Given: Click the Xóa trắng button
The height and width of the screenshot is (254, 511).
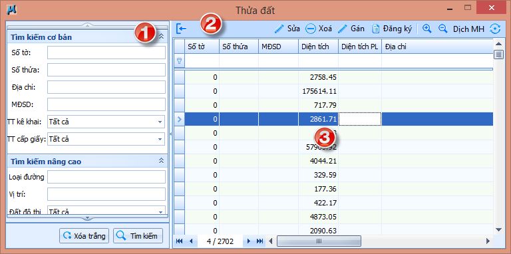Looking at the screenshot, I should pyautogui.click(x=84, y=236).
